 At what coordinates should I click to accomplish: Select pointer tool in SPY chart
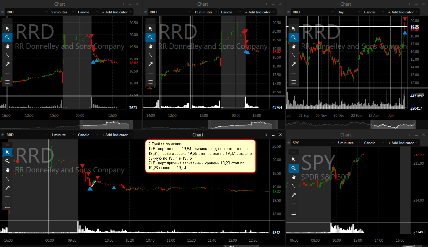[x=294, y=159]
